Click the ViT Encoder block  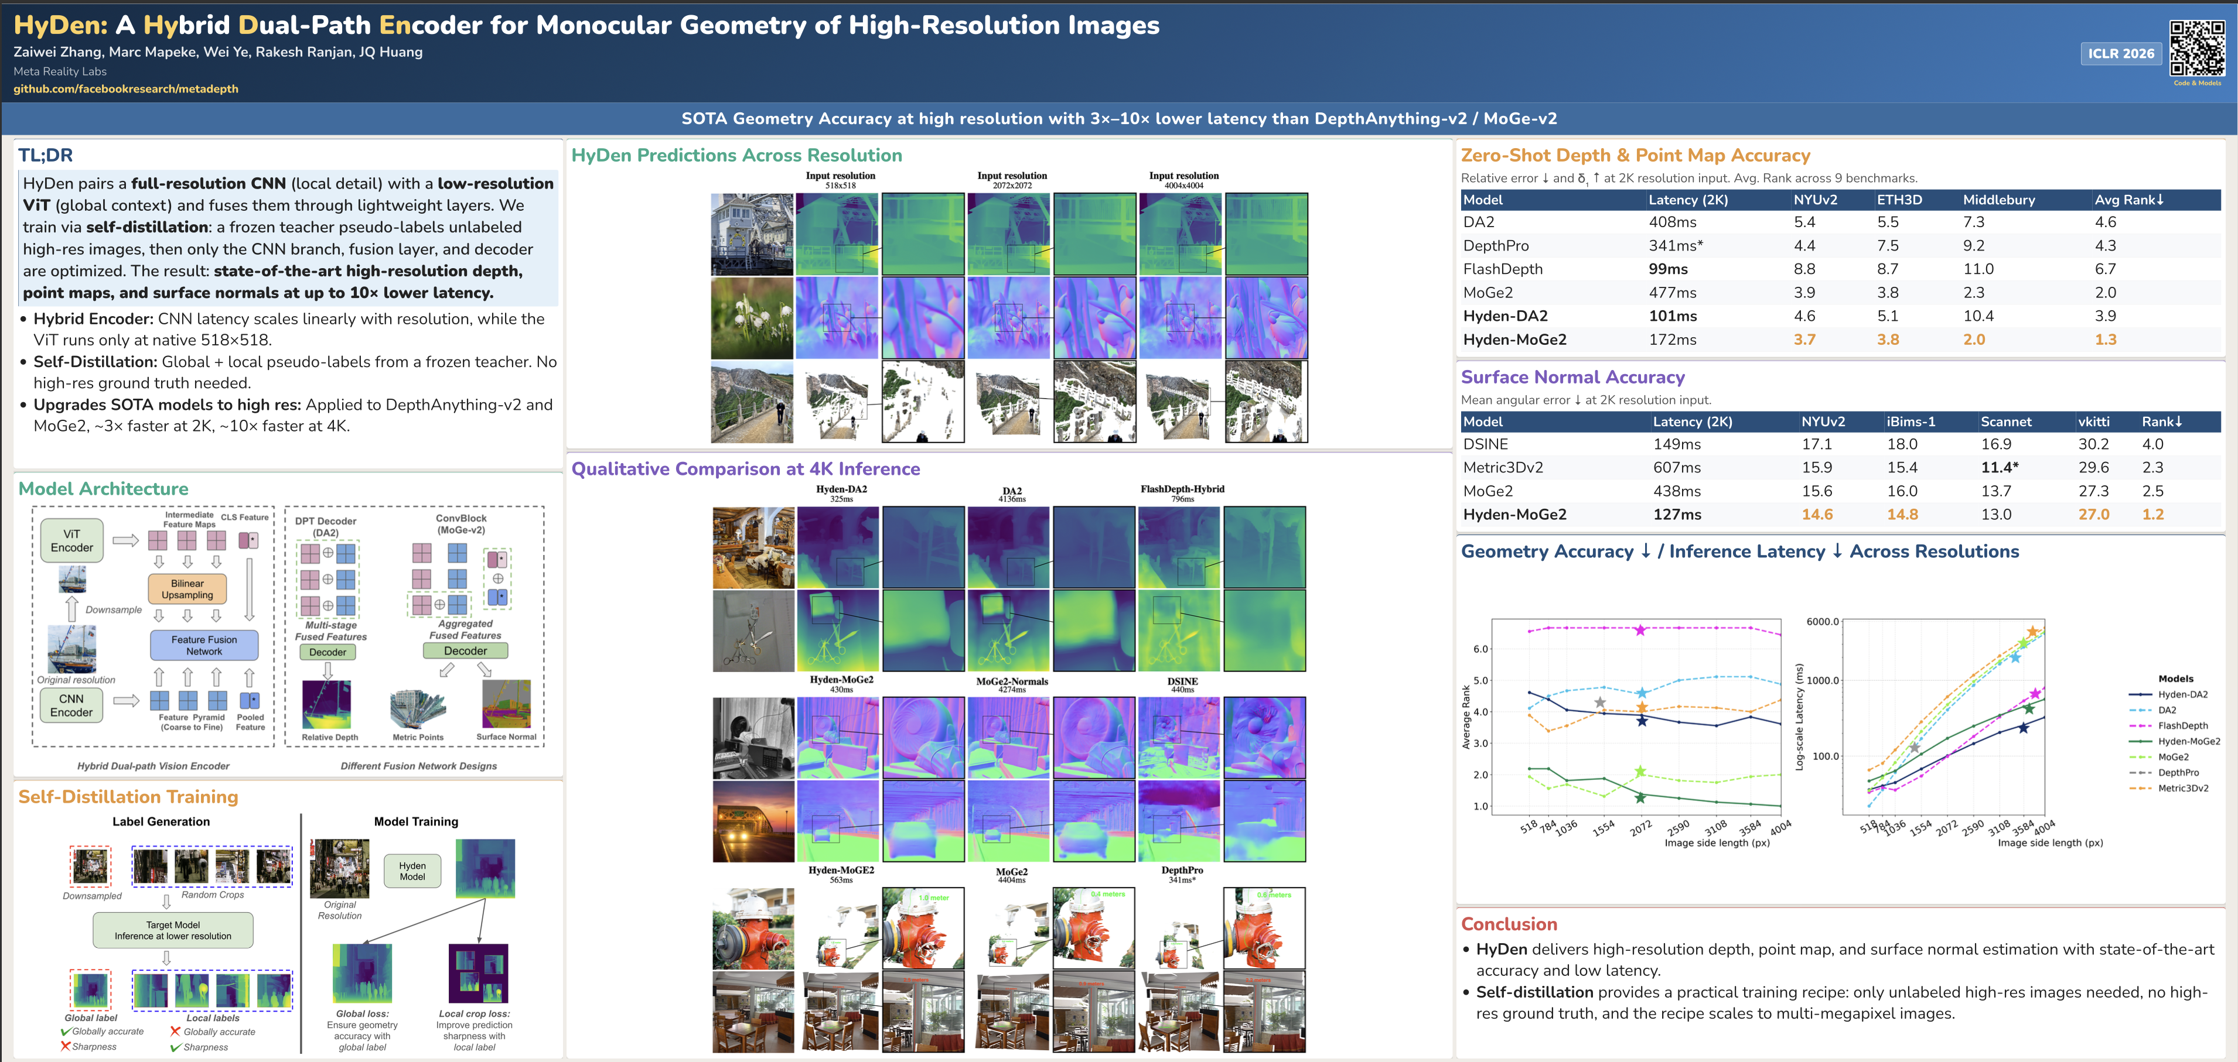pos(72,541)
